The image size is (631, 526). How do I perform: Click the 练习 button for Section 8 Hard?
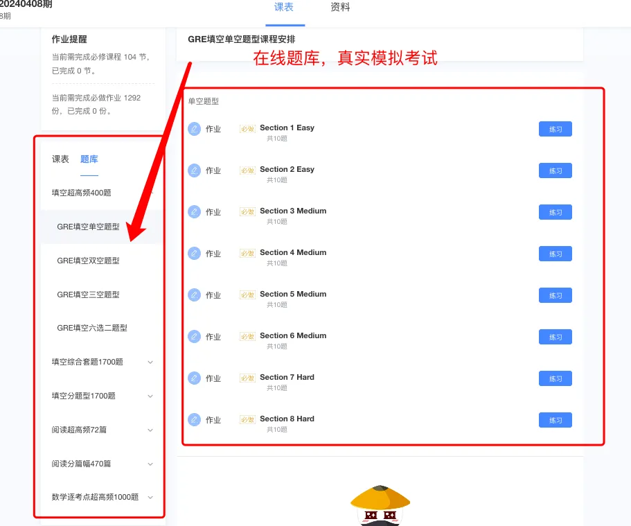click(555, 420)
